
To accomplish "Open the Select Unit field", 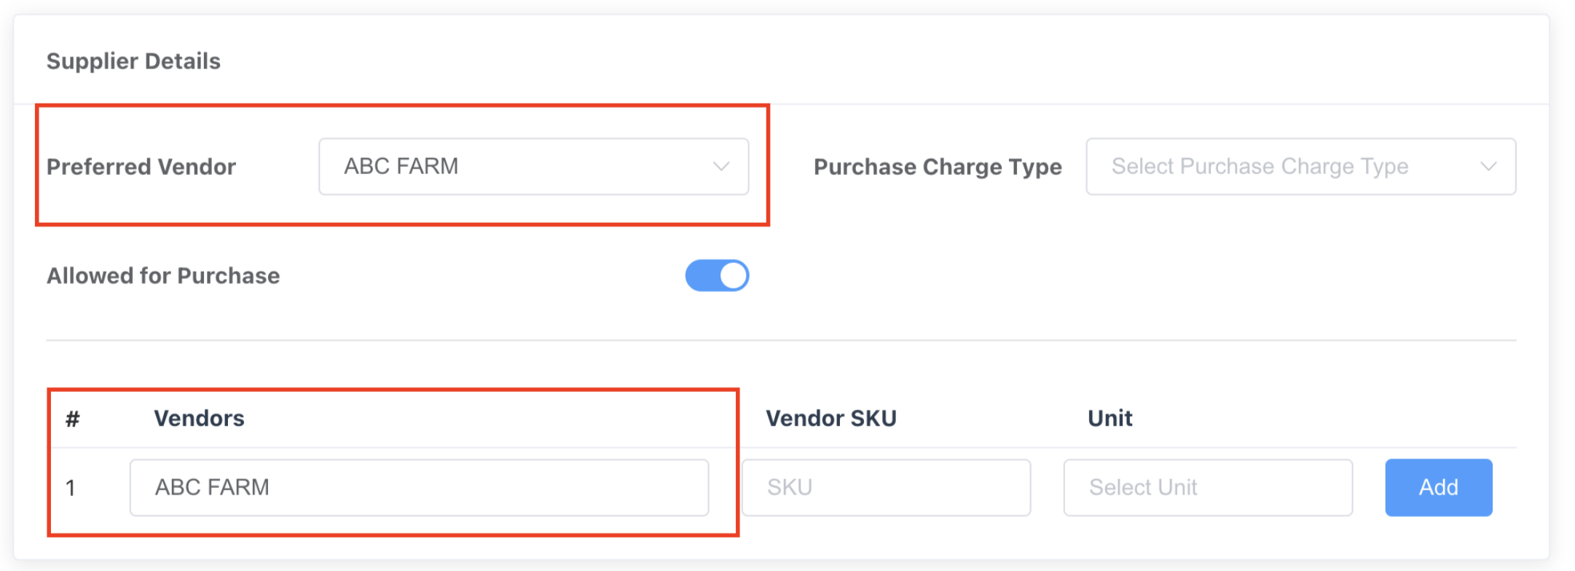I will point(1207,487).
